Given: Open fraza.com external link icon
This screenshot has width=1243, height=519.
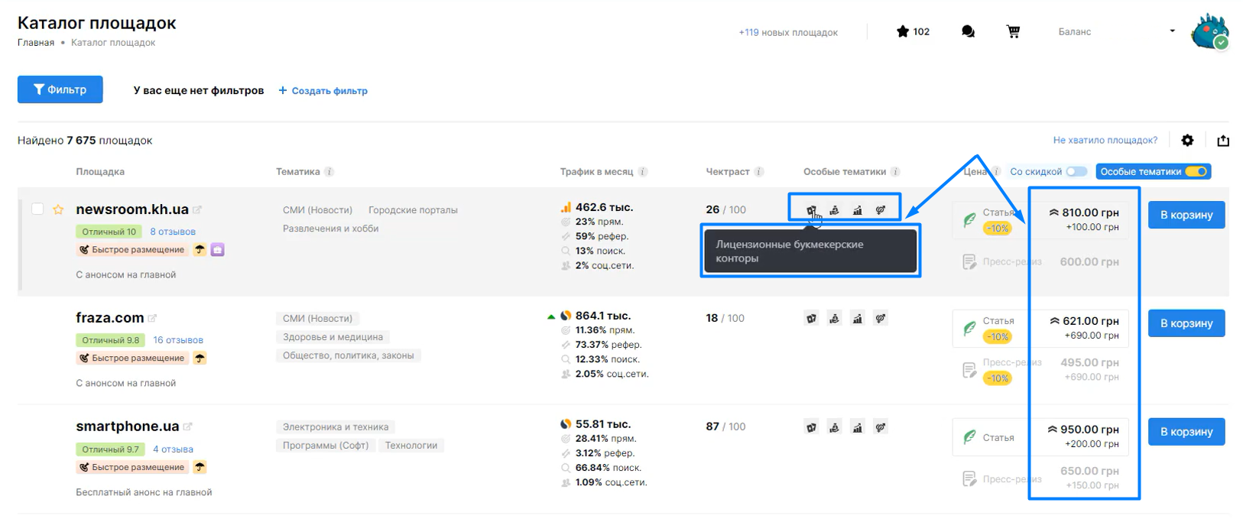Looking at the screenshot, I should [152, 318].
